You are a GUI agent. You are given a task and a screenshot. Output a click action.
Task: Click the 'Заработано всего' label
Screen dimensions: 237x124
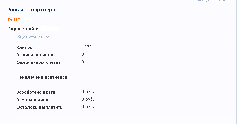[x=36, y=92]
